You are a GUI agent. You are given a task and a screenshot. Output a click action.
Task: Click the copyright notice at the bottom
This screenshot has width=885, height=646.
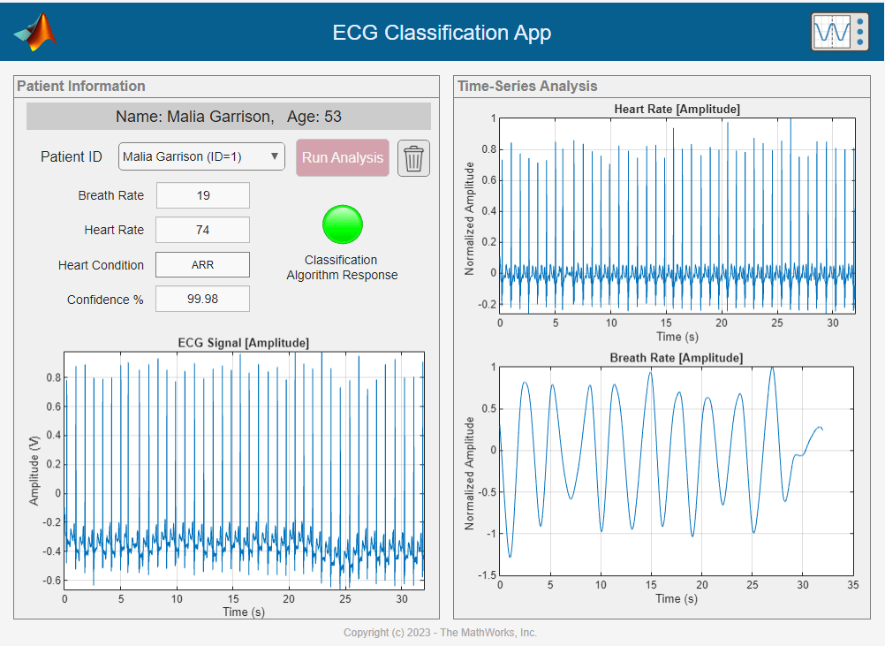click(441, 633)
